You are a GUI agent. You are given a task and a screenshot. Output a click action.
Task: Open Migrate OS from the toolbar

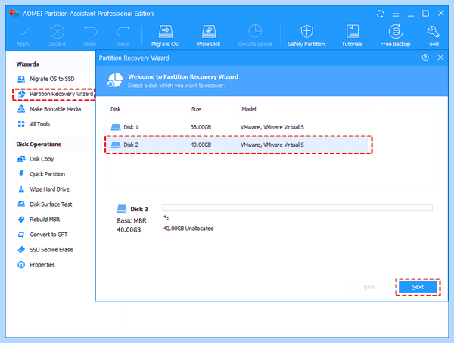coord(165,36)
